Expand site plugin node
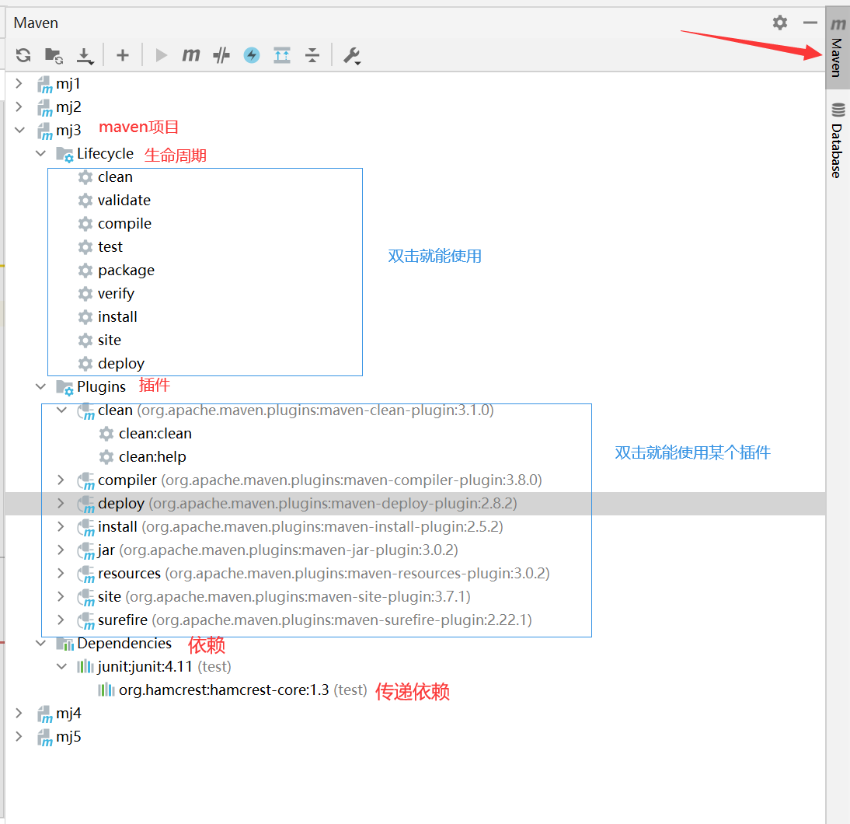 [61, 597]
